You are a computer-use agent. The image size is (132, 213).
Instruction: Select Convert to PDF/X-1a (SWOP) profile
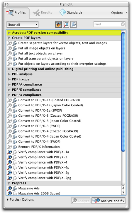point(40,110)
